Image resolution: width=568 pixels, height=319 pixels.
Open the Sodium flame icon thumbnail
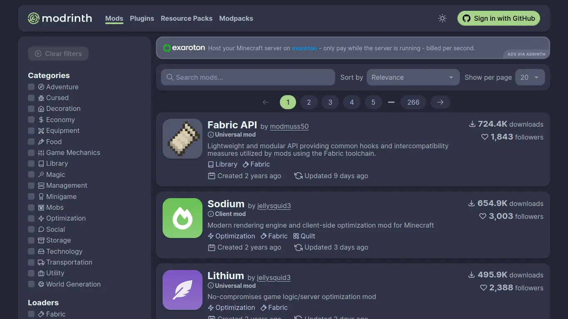click(183, 218)
